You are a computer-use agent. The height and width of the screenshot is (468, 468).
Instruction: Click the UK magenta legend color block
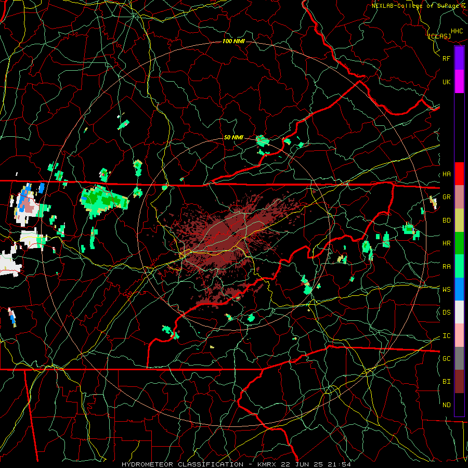point(459,82)
